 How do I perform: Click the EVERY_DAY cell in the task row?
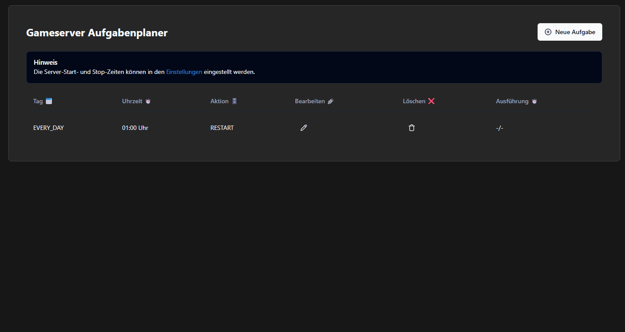(49, 128)
